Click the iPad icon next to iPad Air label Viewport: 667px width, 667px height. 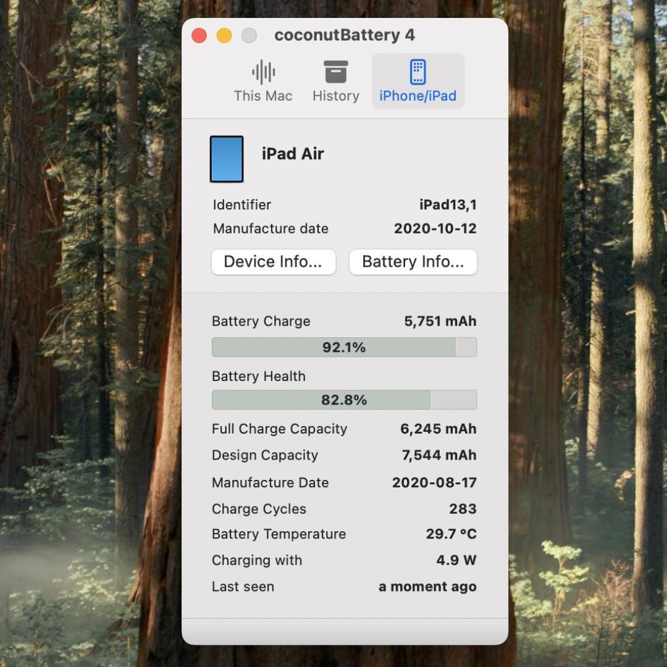227,159
